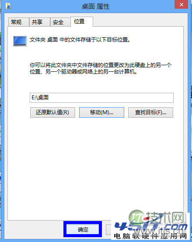Close the 桌面 属性 dialog

[181, 4]
